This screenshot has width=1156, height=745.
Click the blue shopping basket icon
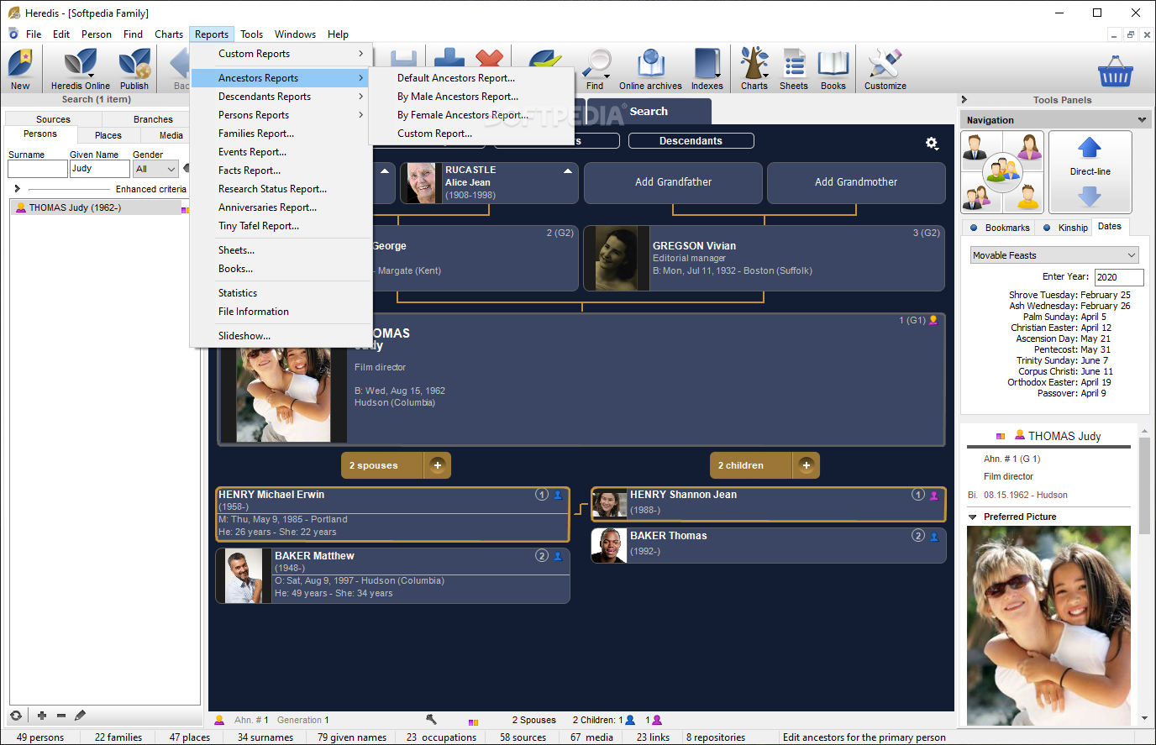point(1116,71)
